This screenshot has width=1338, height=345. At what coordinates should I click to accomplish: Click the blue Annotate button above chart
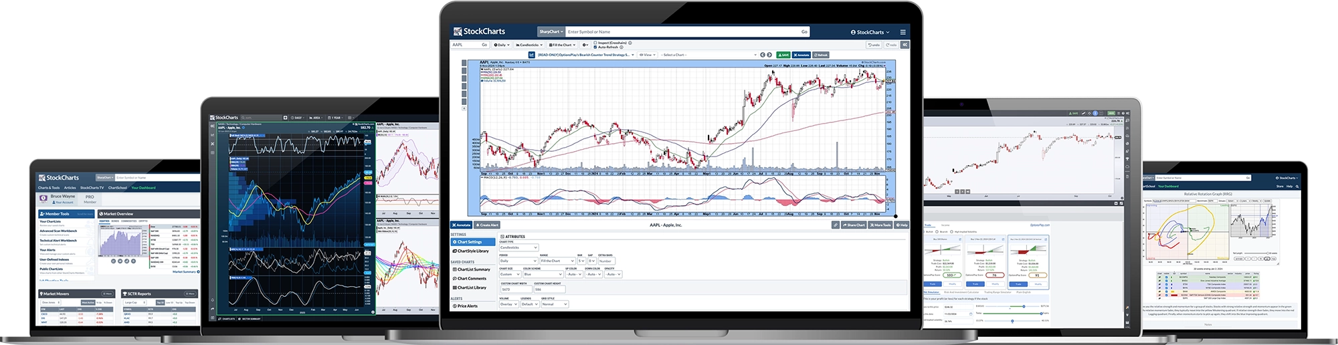[801, 55]
